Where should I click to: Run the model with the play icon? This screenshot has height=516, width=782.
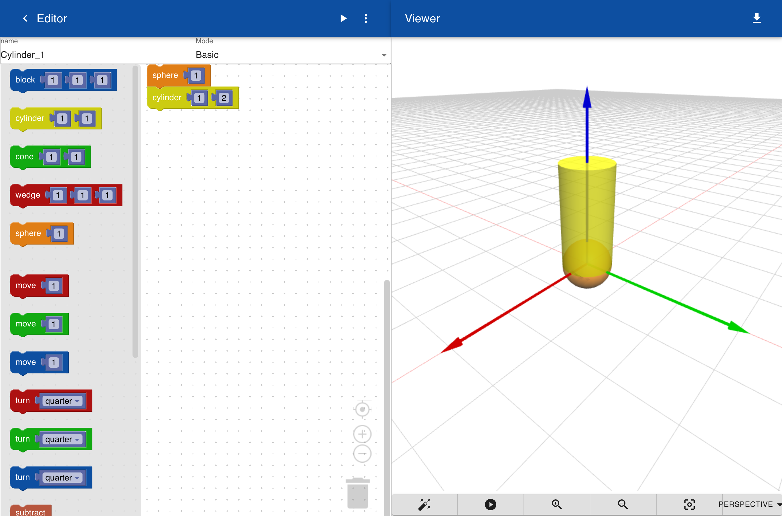343,18
